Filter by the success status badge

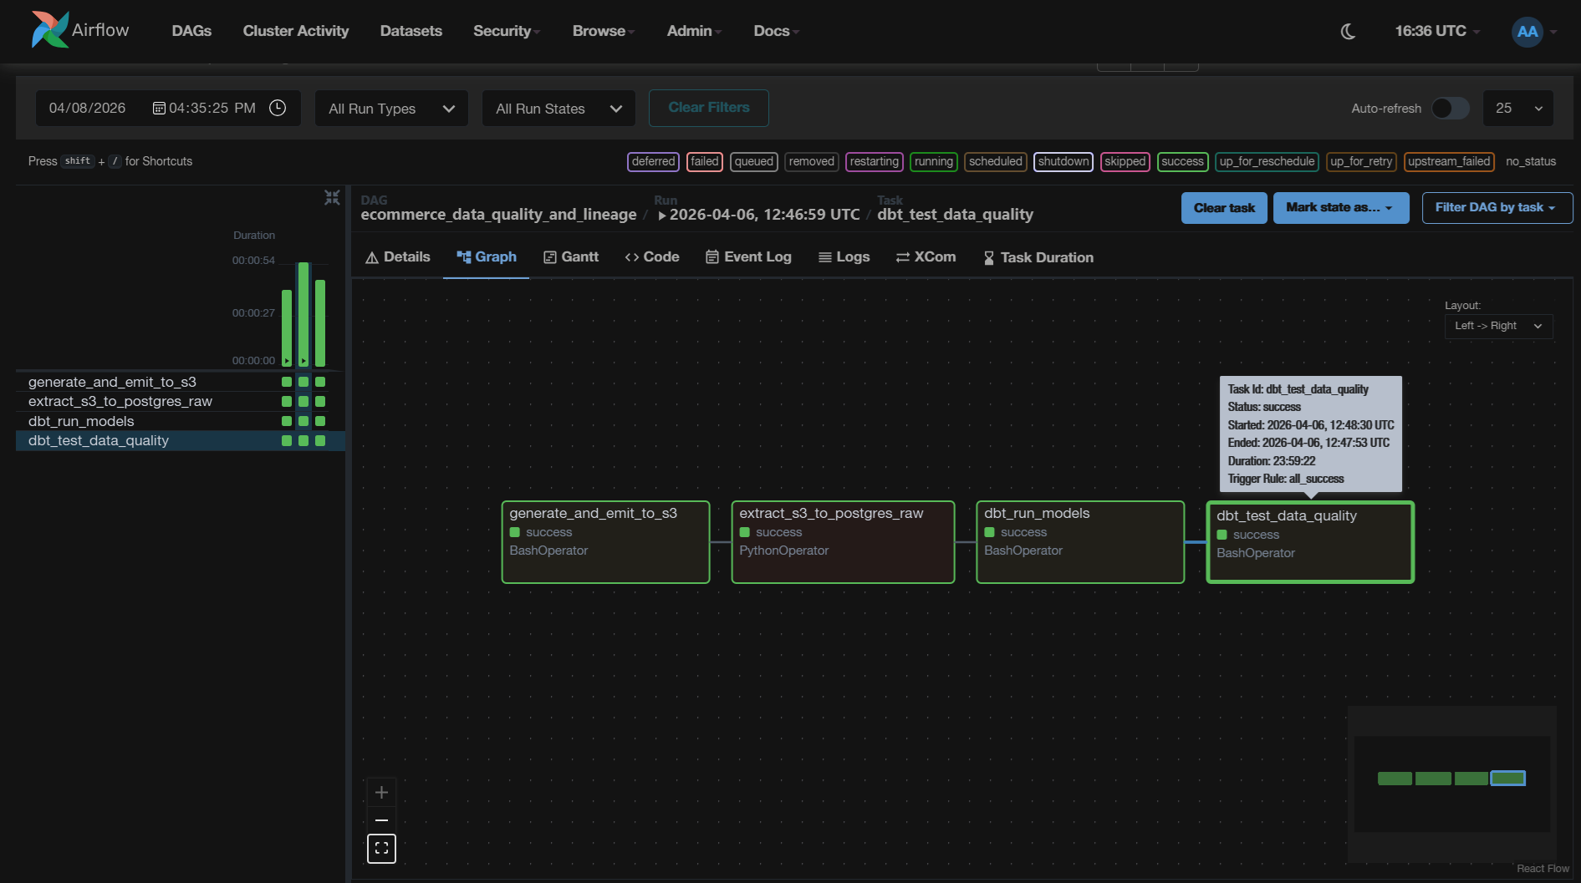(x=1182, y=161)
